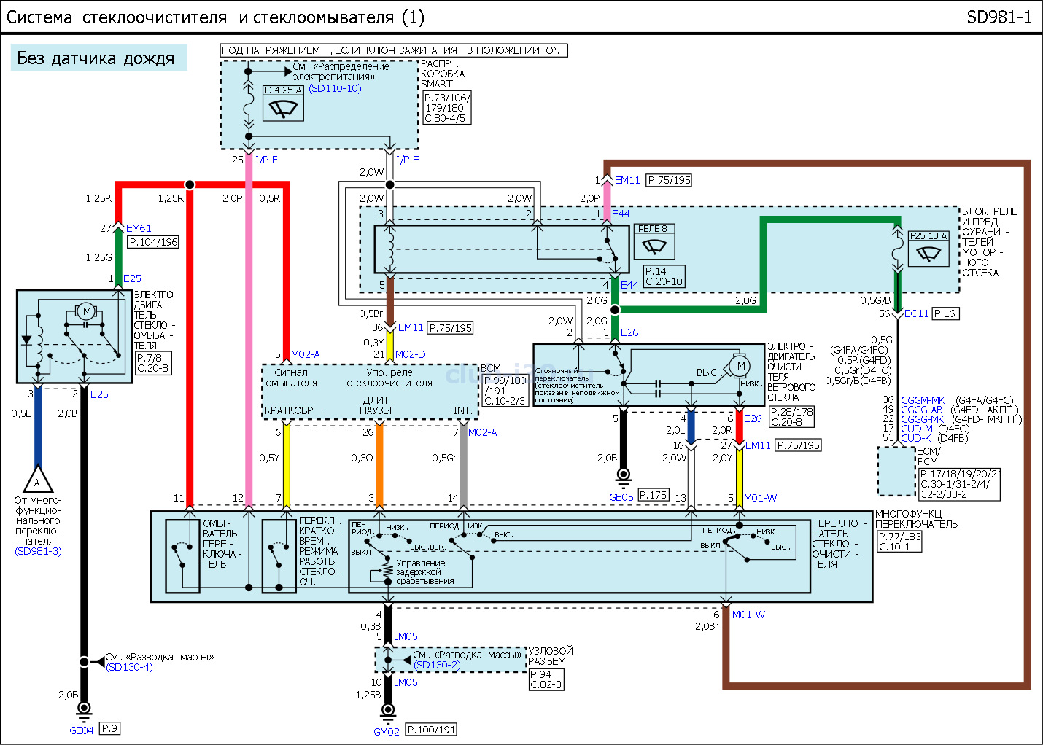
Task: Click the P.9 page reference
Action: tap(109, 728)
